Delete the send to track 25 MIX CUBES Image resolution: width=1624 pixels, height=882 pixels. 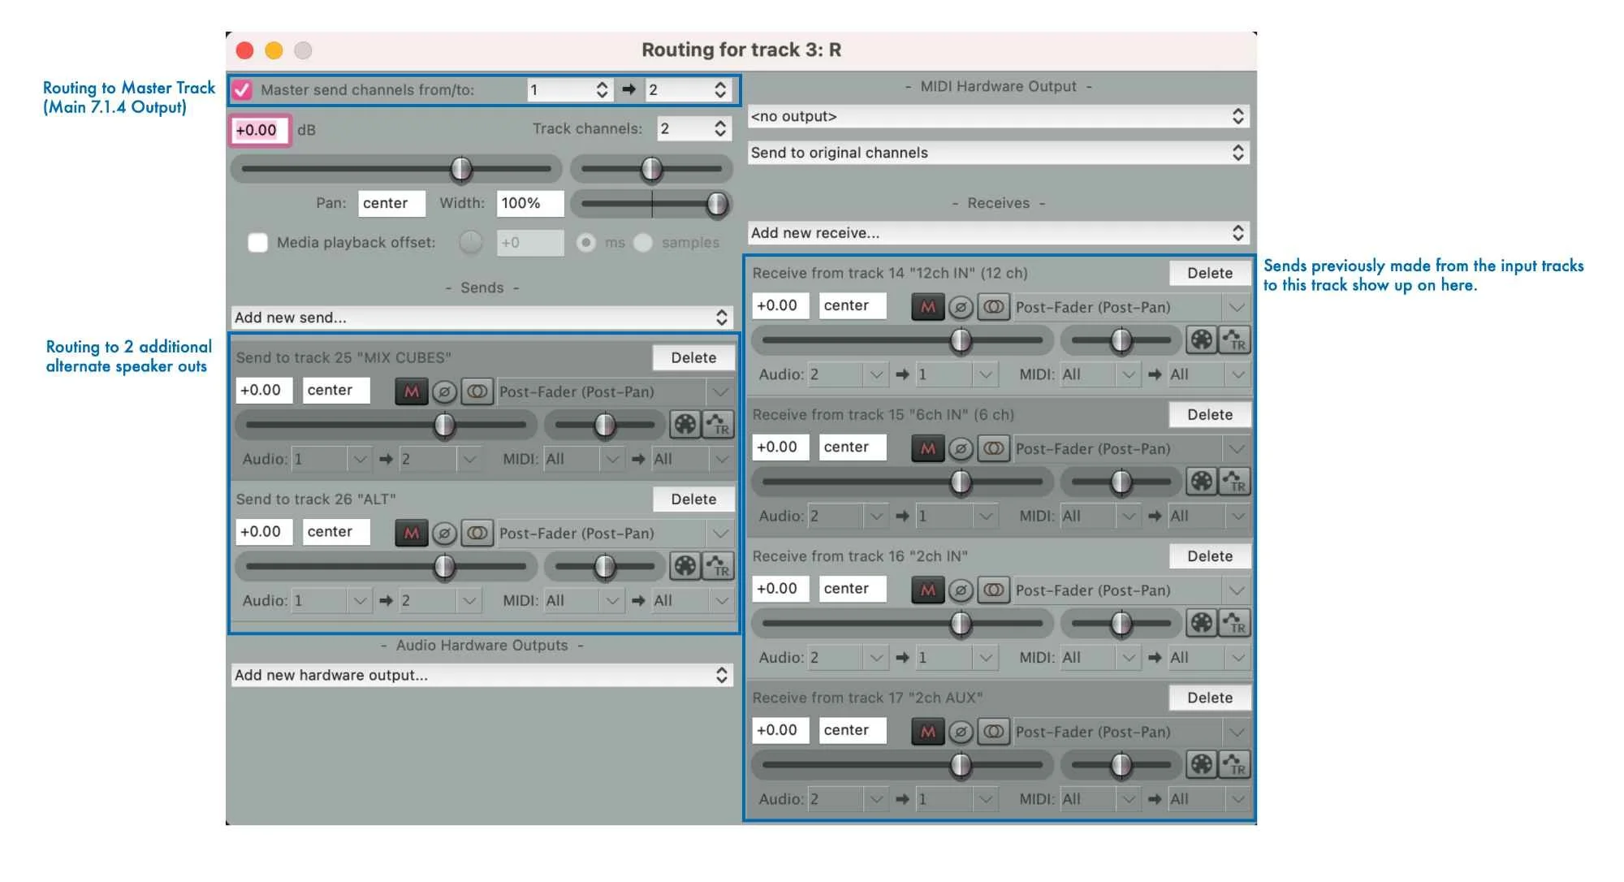693,358
